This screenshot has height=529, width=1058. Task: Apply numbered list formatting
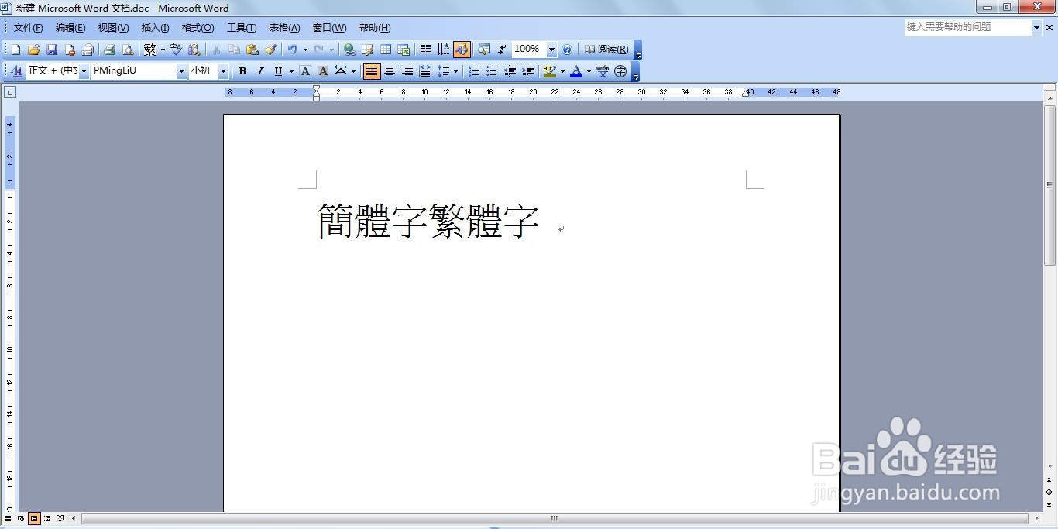coord(474,71)
